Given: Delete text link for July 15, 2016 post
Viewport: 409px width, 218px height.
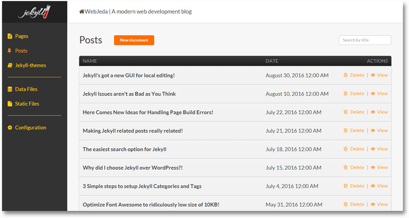Looking at the screenshot, I should click(357, 167).
